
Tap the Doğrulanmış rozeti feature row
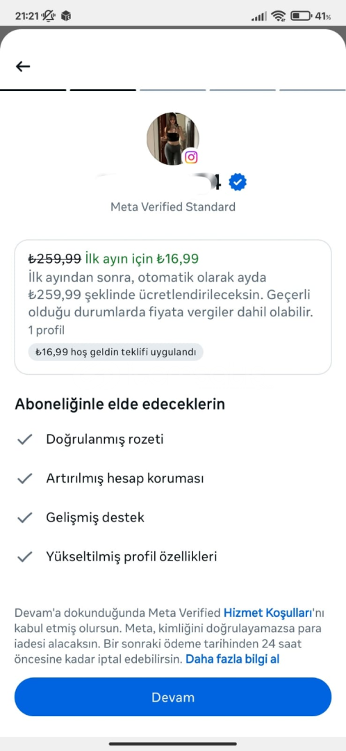(173, 439)
